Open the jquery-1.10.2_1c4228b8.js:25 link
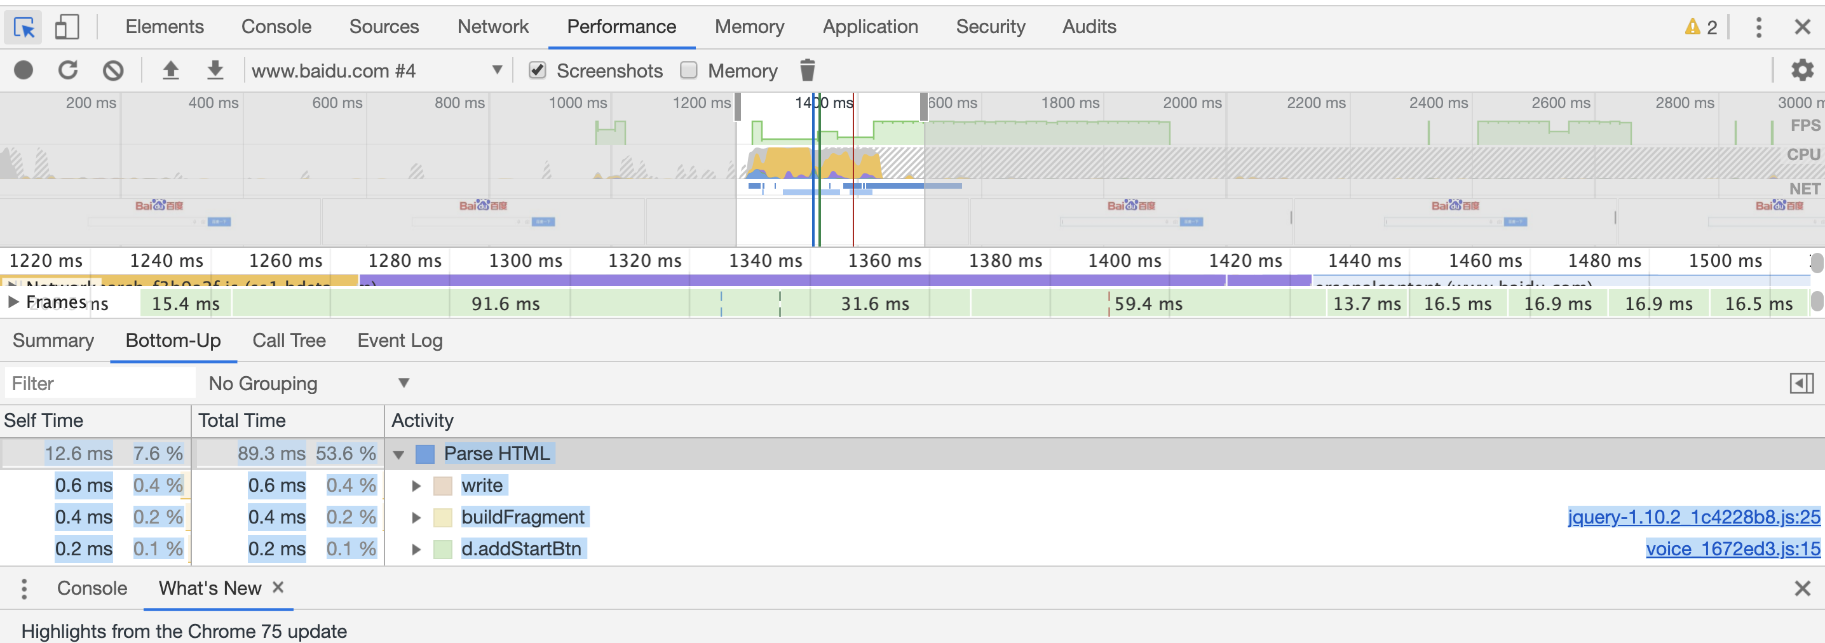The image size is (1825, 643). tap(1693, 517)
